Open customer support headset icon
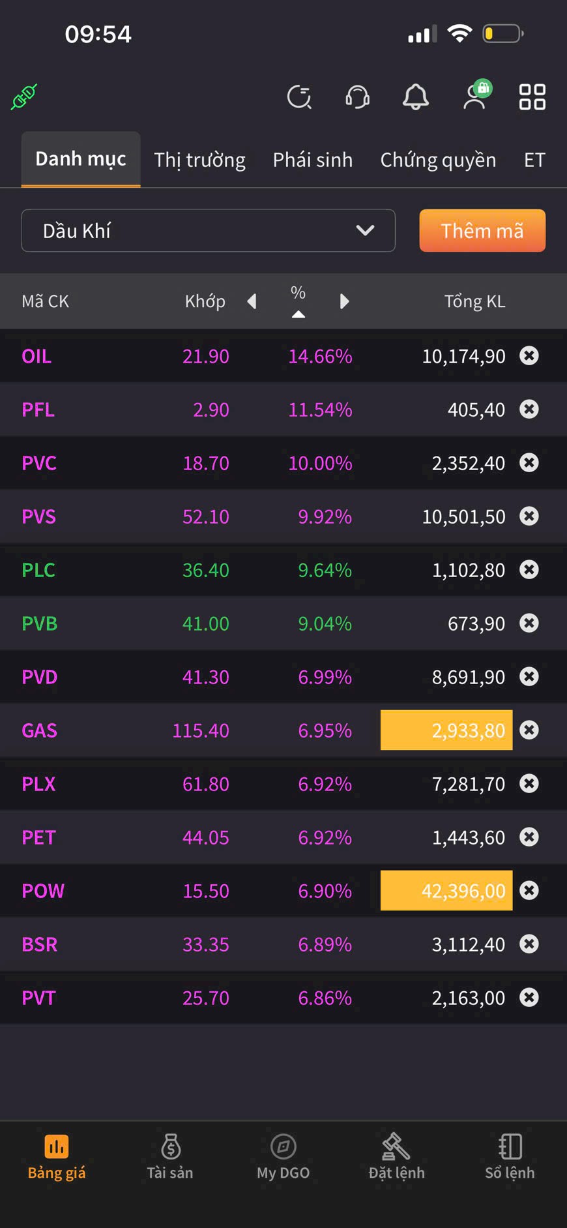The width and height of the screenshot is (567, 1228). (x=357, y=97)
